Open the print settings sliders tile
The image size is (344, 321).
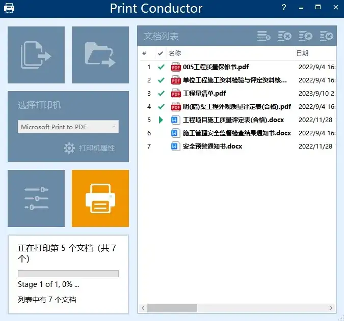[36, 198]
